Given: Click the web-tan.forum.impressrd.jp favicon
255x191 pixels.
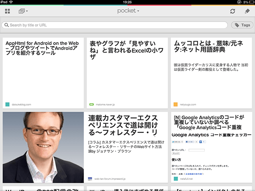Looking at the screenshot, I should pyautogui.click(x=90, y=179).
